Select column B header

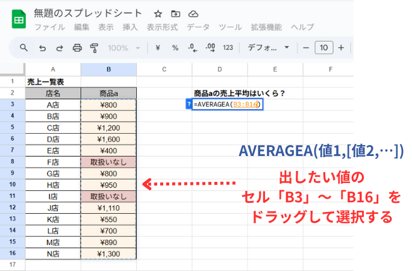tap(108, 70)
